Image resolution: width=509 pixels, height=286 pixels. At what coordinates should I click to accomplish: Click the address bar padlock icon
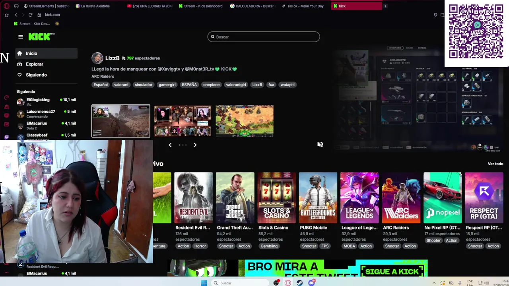coord(39,15)
